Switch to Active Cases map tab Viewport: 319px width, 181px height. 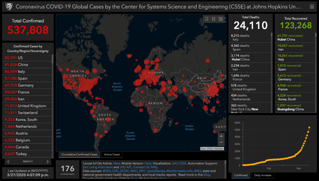click(x=112, y=154)
